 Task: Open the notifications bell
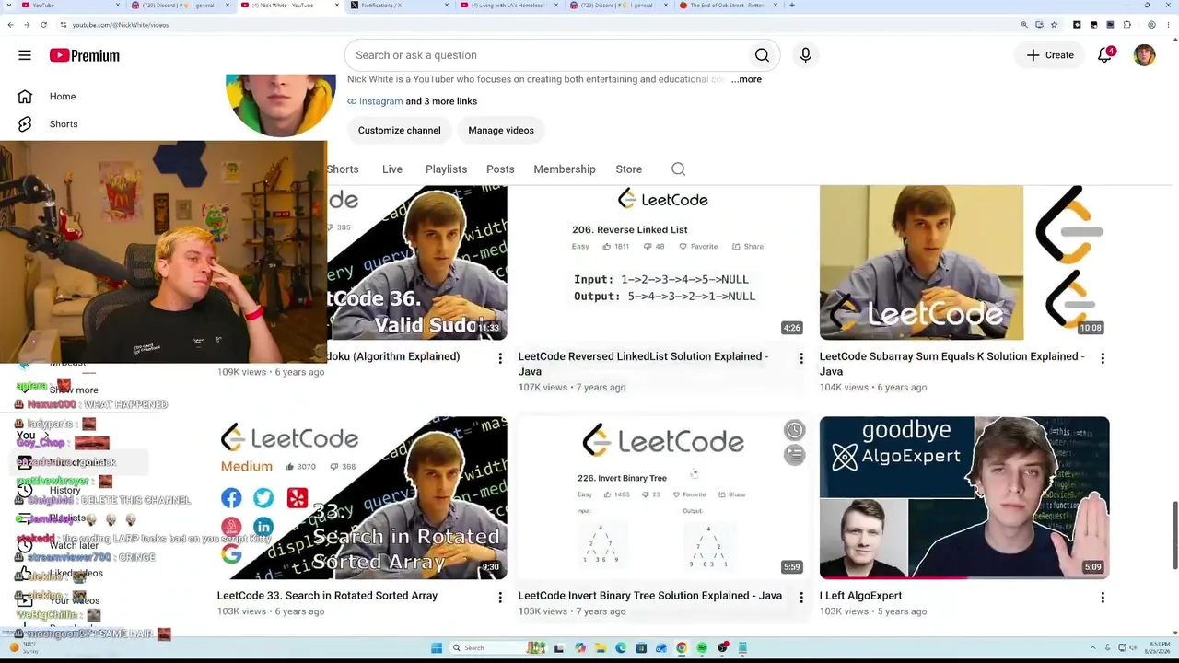pos(1105,55)
